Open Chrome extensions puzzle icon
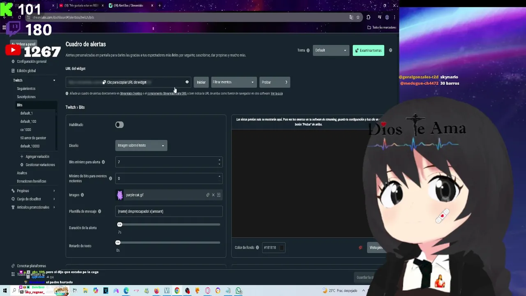526x296 pixels. point(368,17)
